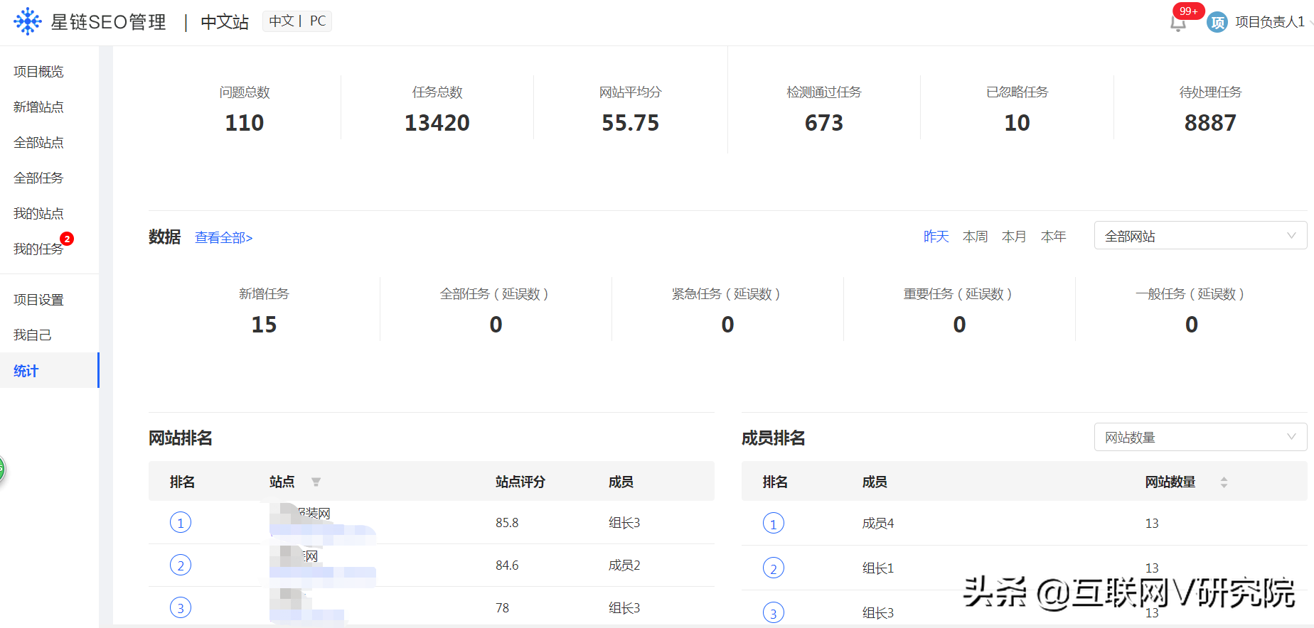
Task: Click the 检测通过任务 value 673
Action: 824,123
